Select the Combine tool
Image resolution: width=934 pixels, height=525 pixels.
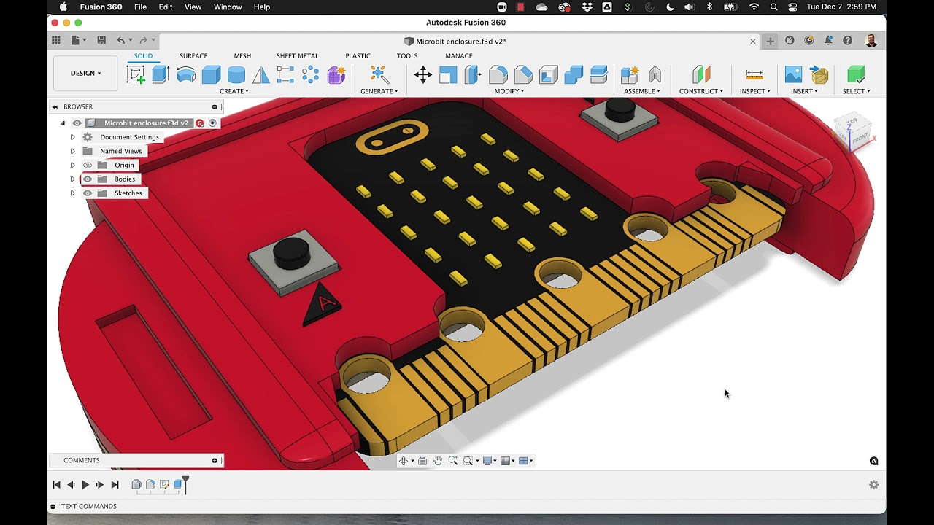click(x=574, y=74)
